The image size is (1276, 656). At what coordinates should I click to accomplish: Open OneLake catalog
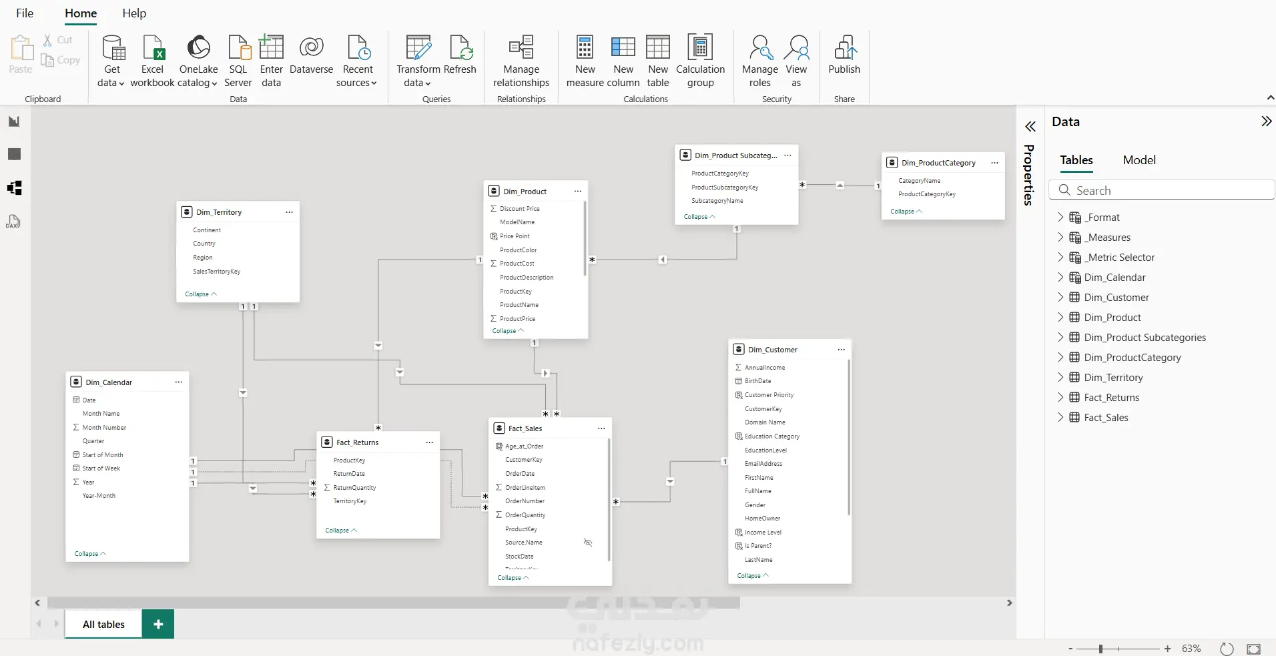198,61
